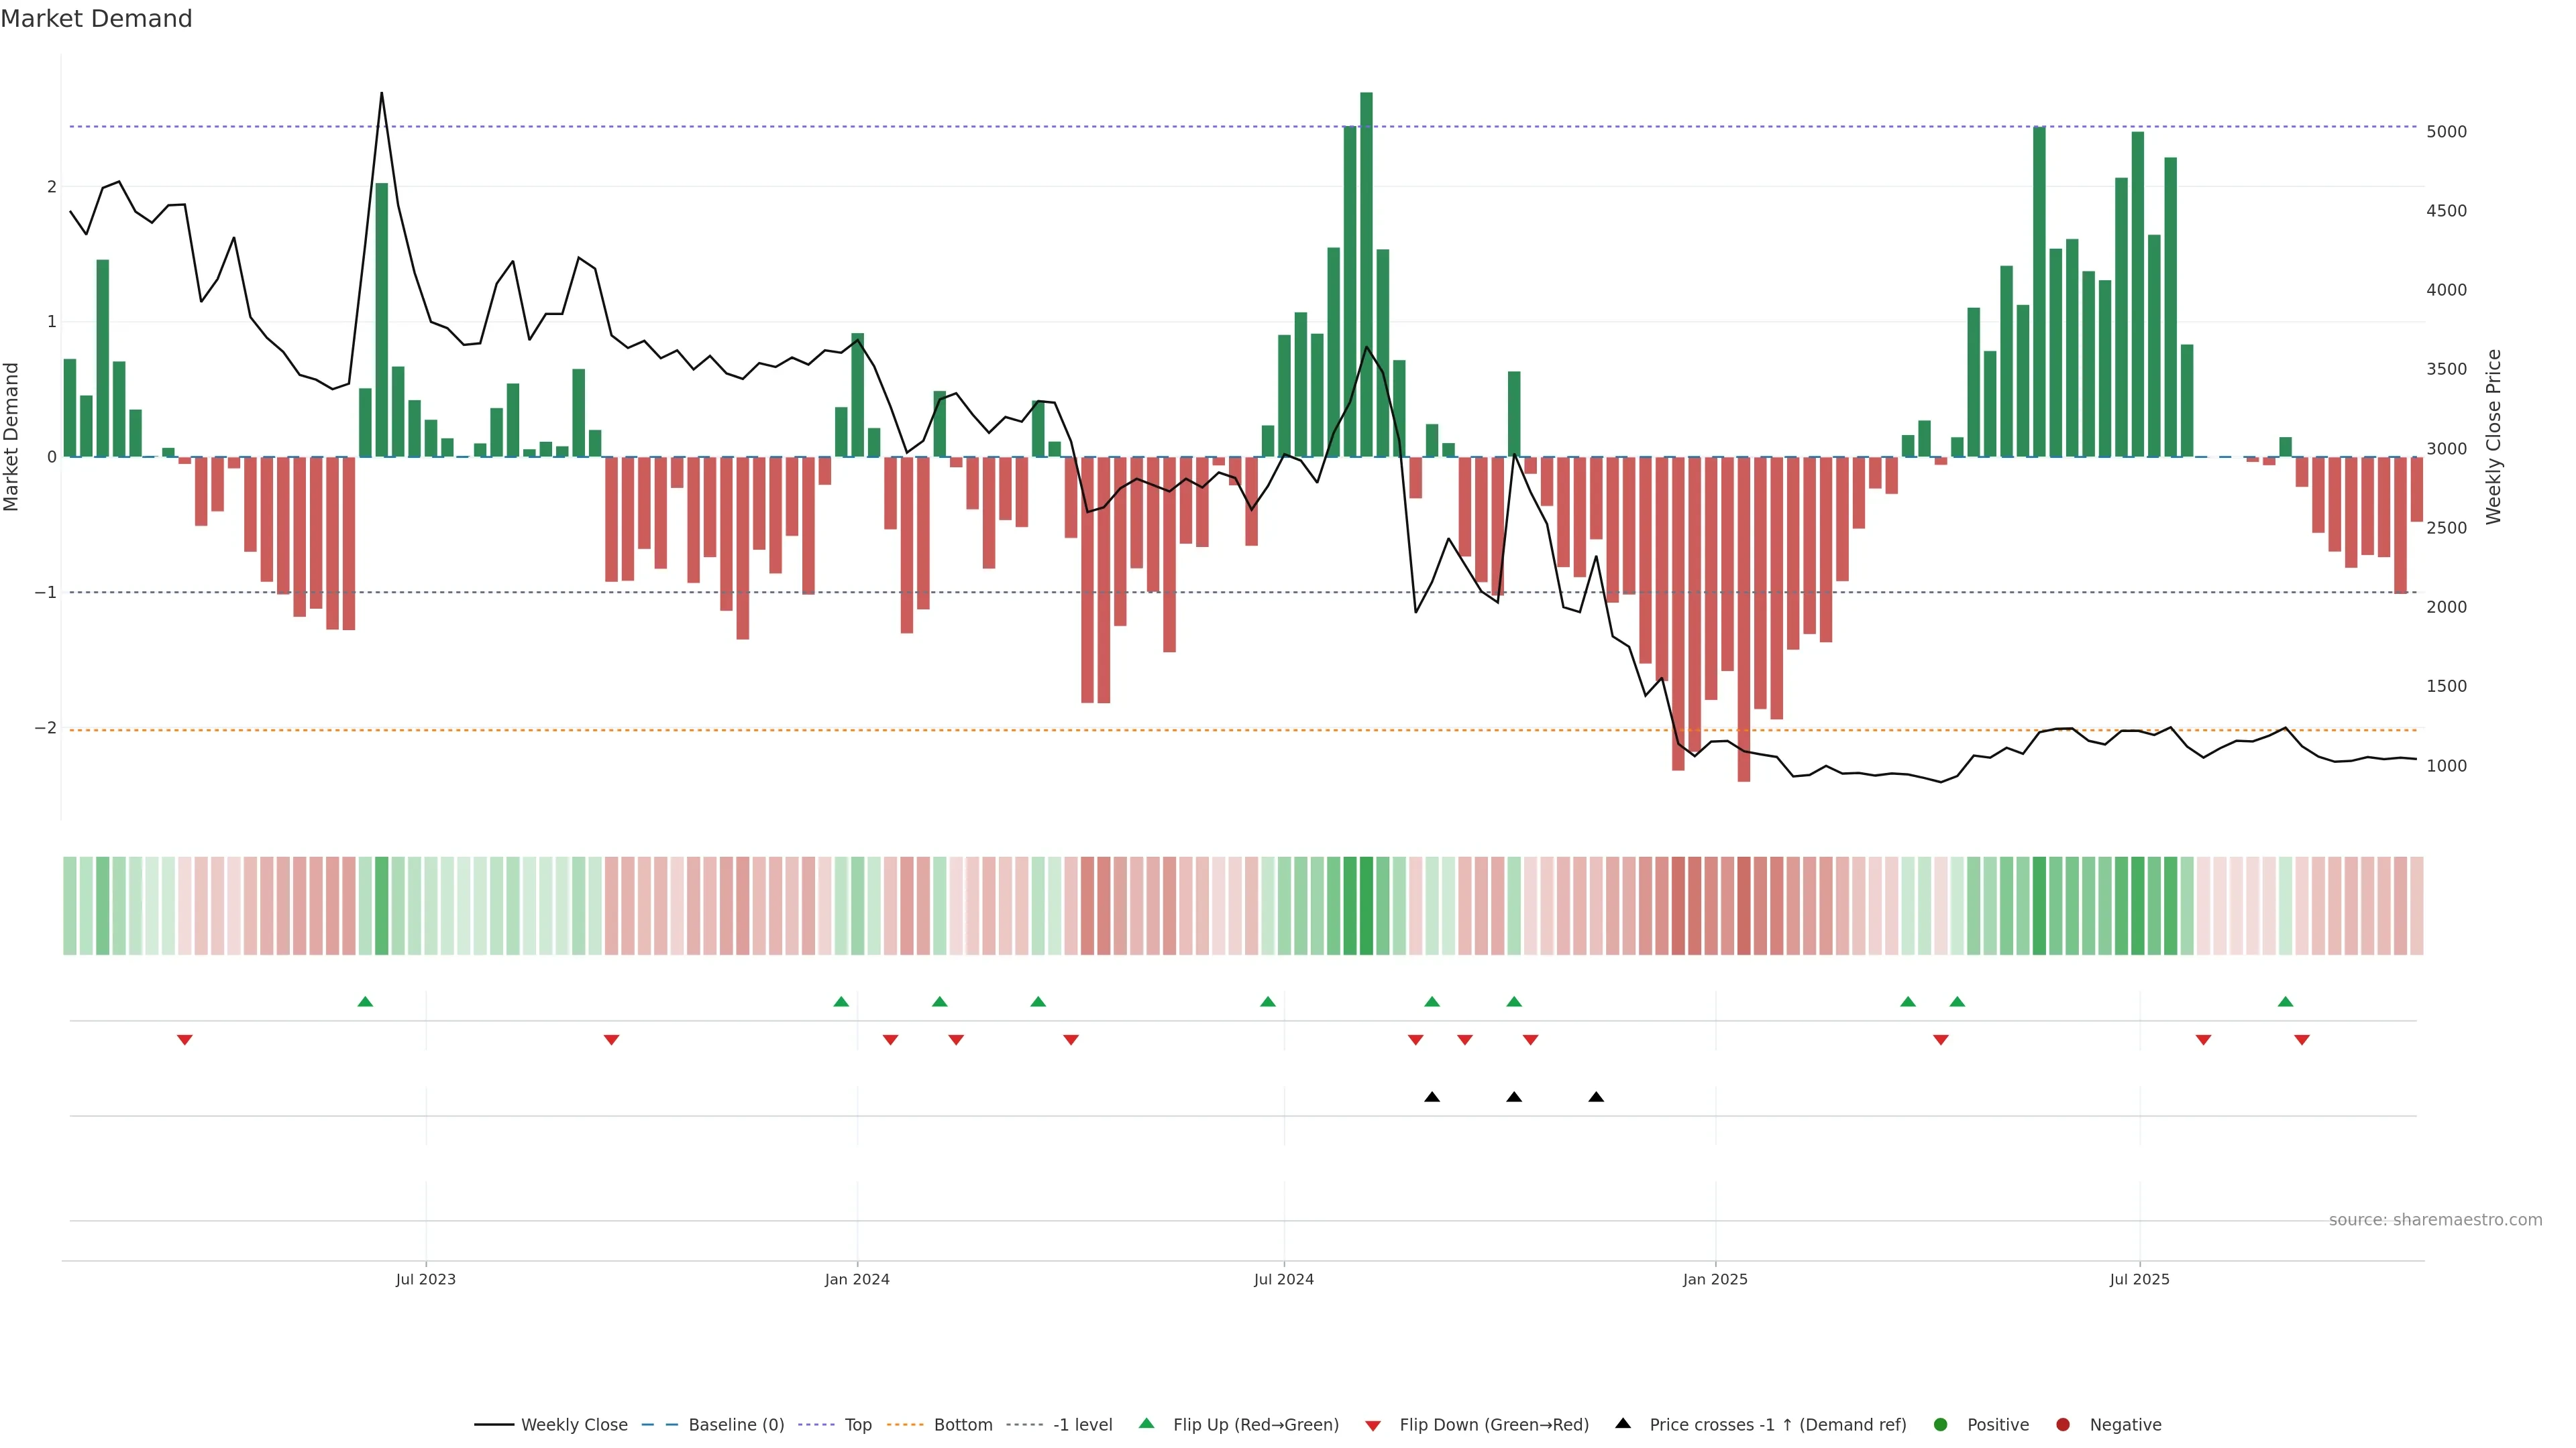The width and height of the screenshot is (2576, 1448).
Task: Click the last green Flip Up marker after Jul 2025
Action: 2285,1002
